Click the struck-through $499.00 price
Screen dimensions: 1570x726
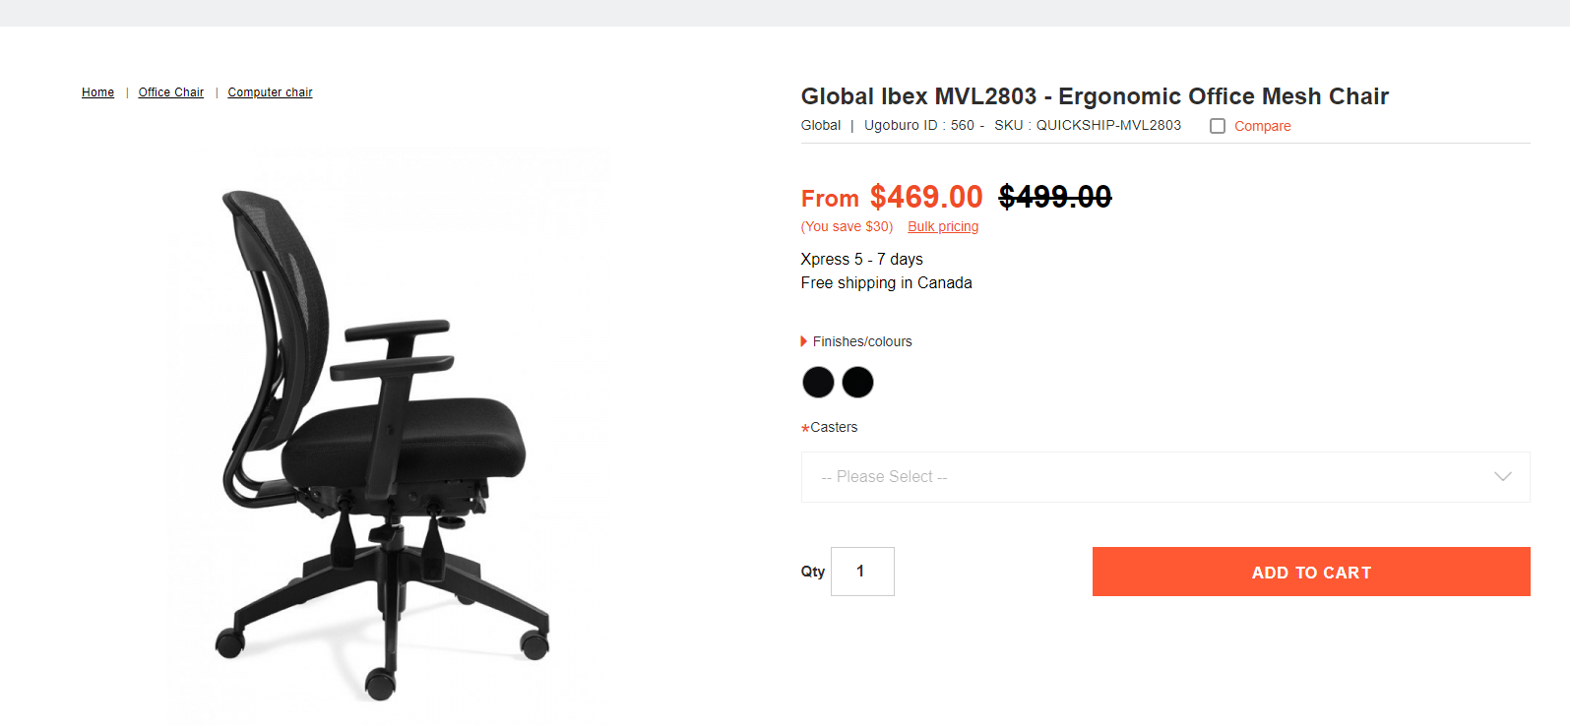1055,197
